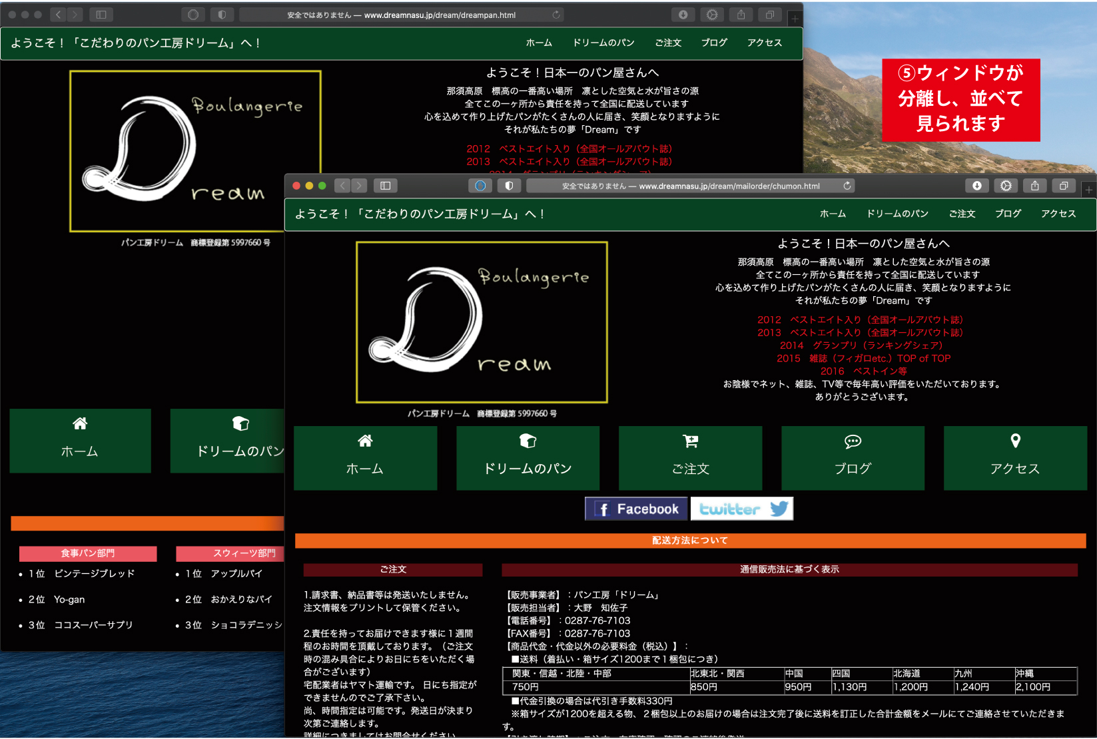The height and width of the screenshot is (739, 1097).
Task: Open a new tab in the front window
Action: (1089, 190)
